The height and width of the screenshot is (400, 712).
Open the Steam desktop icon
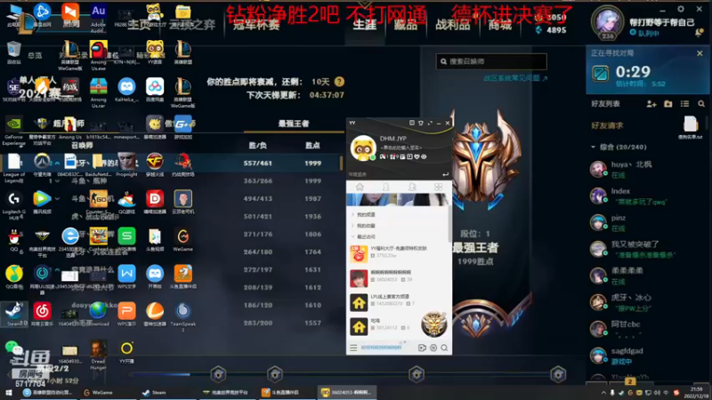tap(13, 314)
